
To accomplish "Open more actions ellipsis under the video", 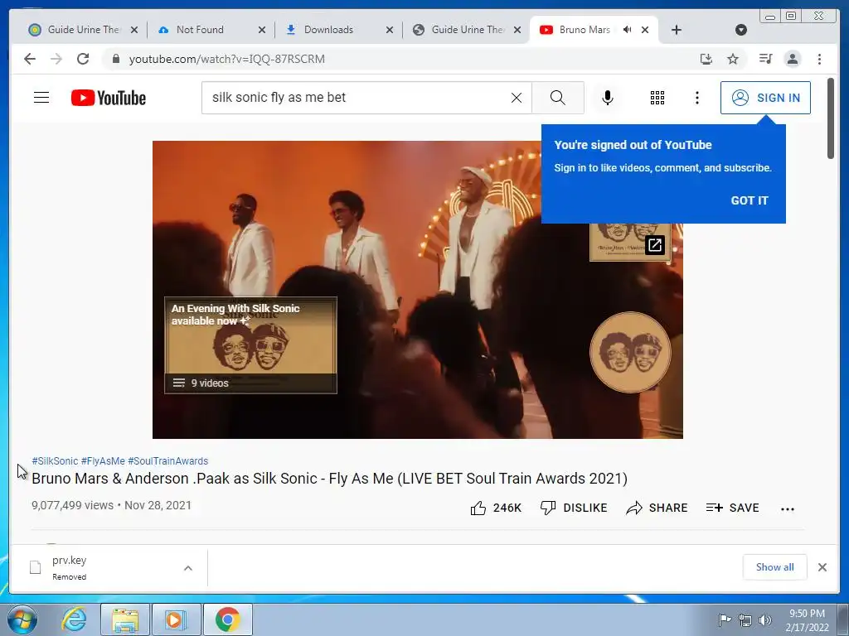I will [x=788, y=509].
